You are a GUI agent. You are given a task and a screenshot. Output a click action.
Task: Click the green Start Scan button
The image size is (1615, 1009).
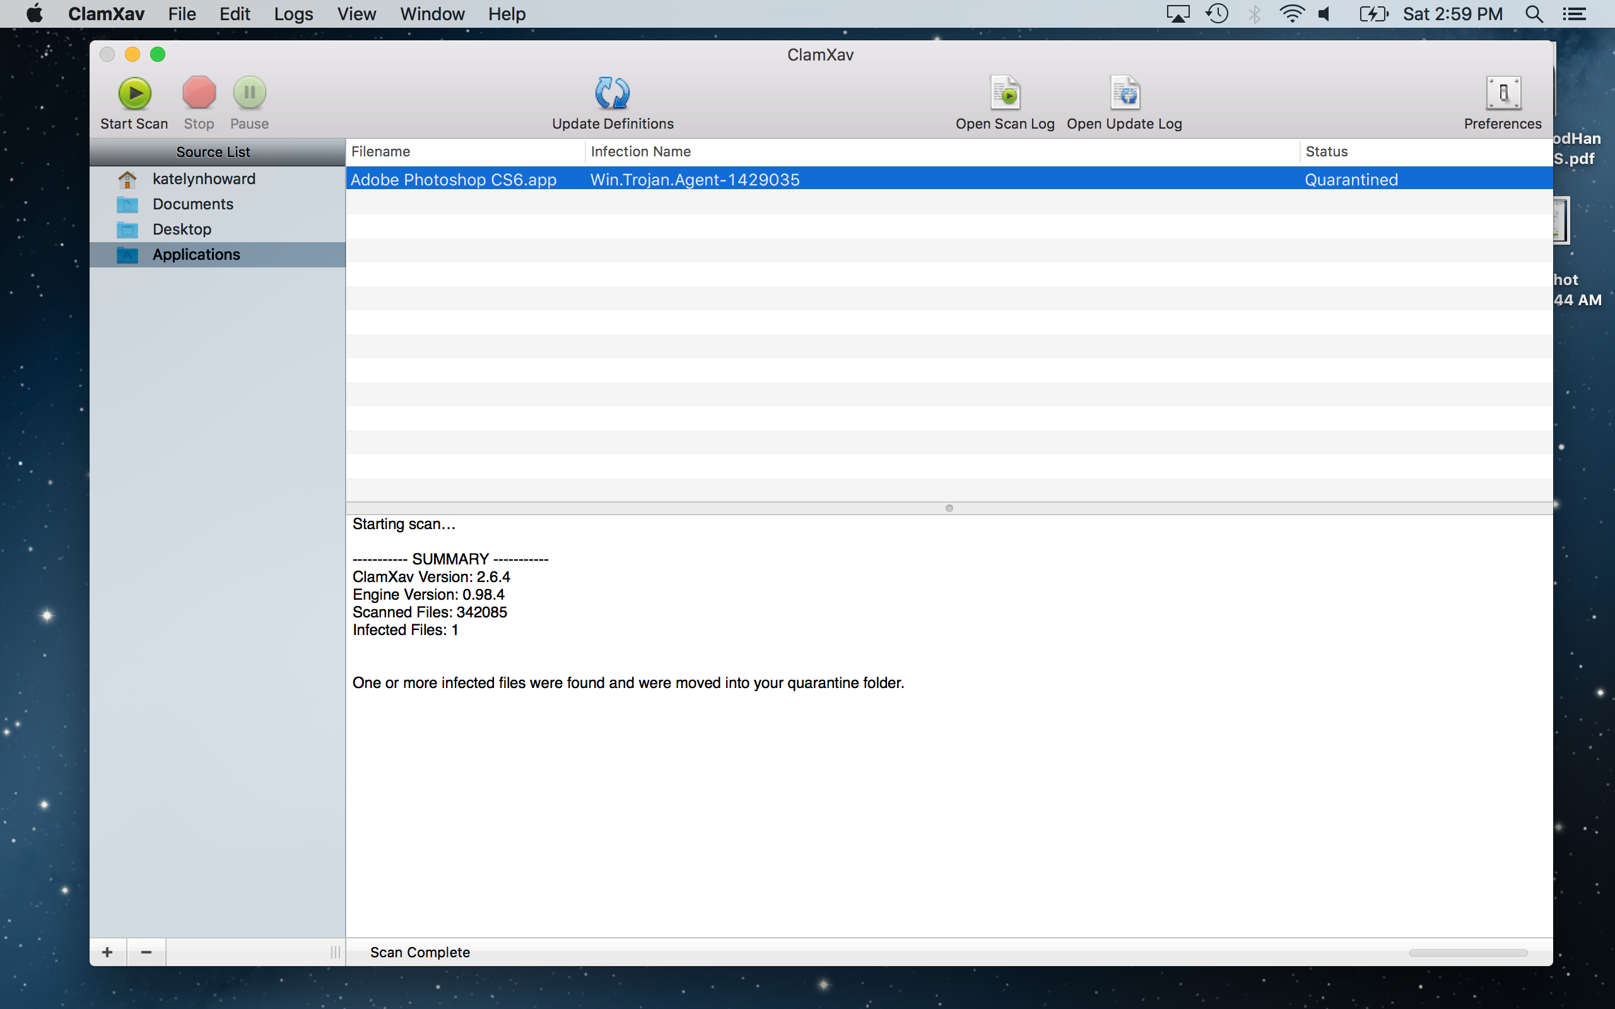point(135,93)
